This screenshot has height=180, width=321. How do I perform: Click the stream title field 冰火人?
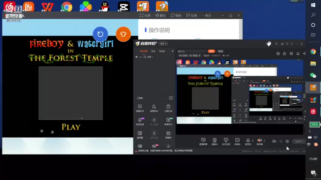coord(191,51)
